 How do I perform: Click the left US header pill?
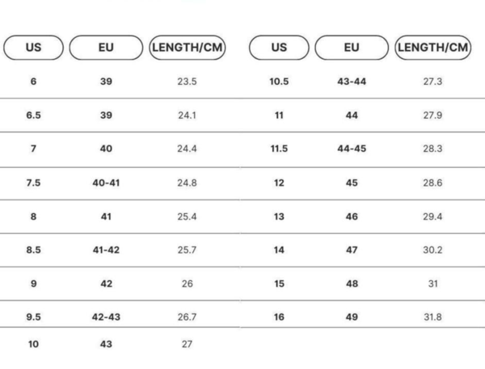33,48
